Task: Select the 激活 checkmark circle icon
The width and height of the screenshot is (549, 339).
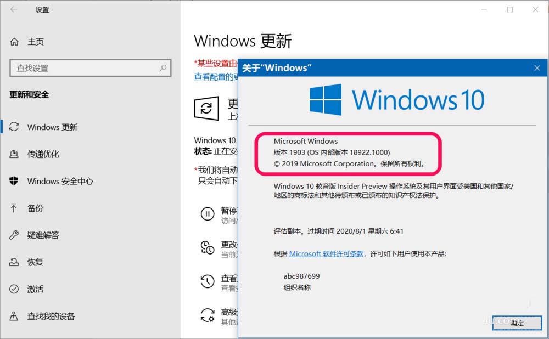Action: pyautogui.click(x=14, y=289)
